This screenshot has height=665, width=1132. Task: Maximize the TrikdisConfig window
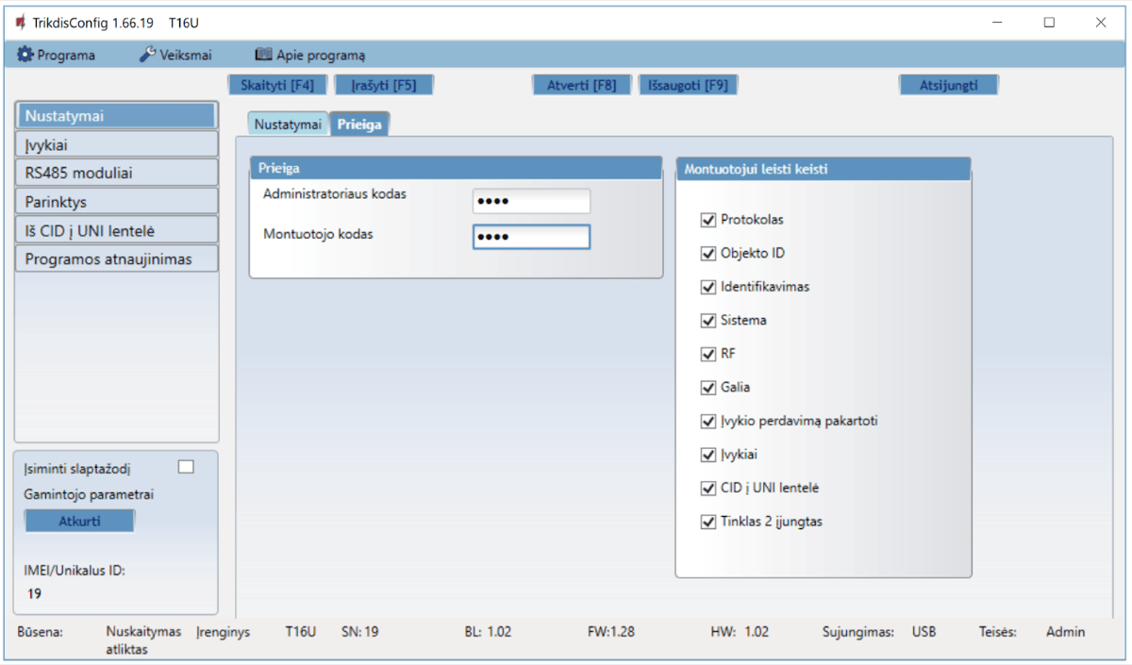click(1049, 23)
